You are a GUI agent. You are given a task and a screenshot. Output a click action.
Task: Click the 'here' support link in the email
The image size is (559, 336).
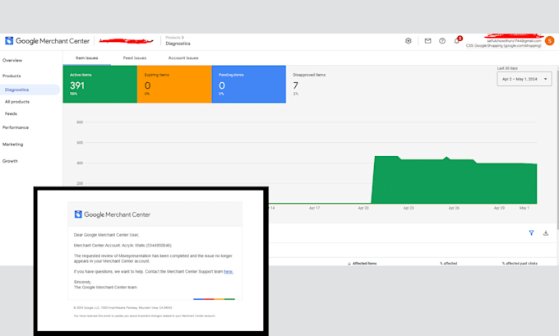[x=229, y=271]
